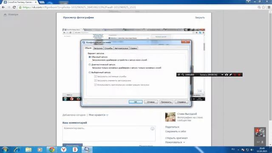Click the Поделиться link
The height and width of the screenshot is (153, 272).
pos(172,127)
